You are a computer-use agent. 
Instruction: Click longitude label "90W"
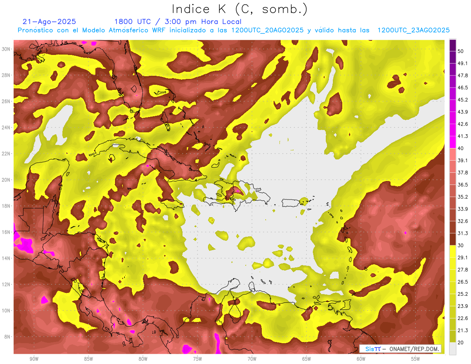click(x=34, y=359)
